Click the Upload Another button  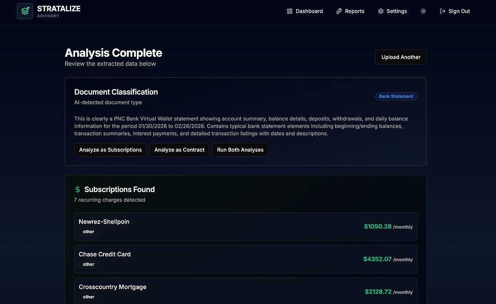coord(401,57)
